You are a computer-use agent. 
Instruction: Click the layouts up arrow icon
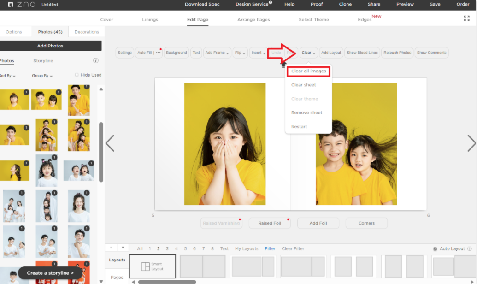click(111, 248)
